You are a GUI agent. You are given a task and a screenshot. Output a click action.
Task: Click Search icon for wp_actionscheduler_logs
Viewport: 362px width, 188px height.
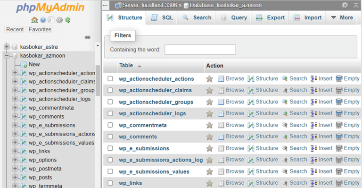click(285, 113)
